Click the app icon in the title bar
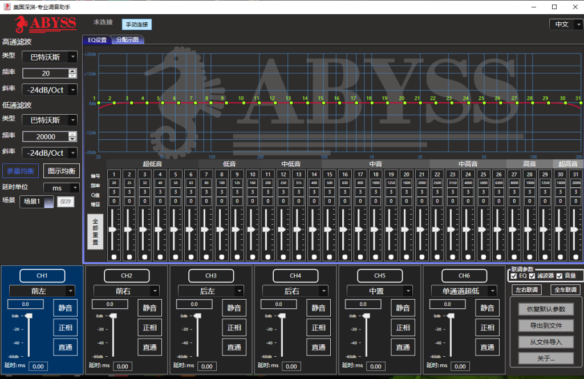584x379 pixels. (7, 7)
